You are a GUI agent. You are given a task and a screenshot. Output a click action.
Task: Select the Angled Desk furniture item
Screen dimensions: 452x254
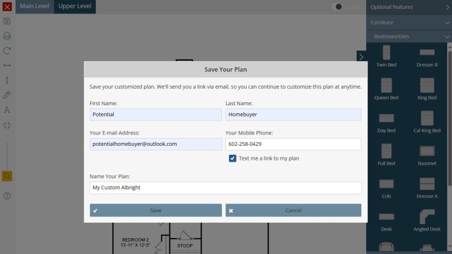(427, 220)
